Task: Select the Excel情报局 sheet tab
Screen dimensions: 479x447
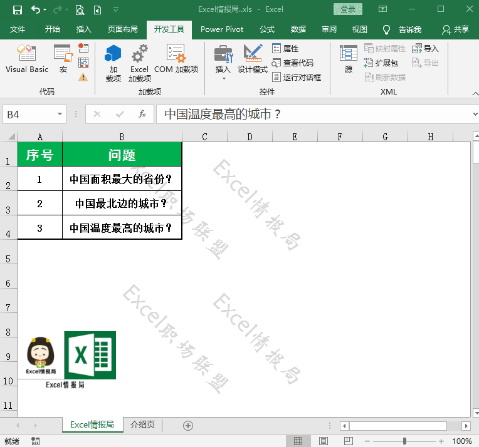Action: 92,424
